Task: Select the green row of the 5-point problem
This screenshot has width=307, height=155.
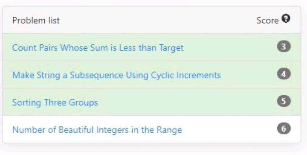Action: tap(151, 102)
